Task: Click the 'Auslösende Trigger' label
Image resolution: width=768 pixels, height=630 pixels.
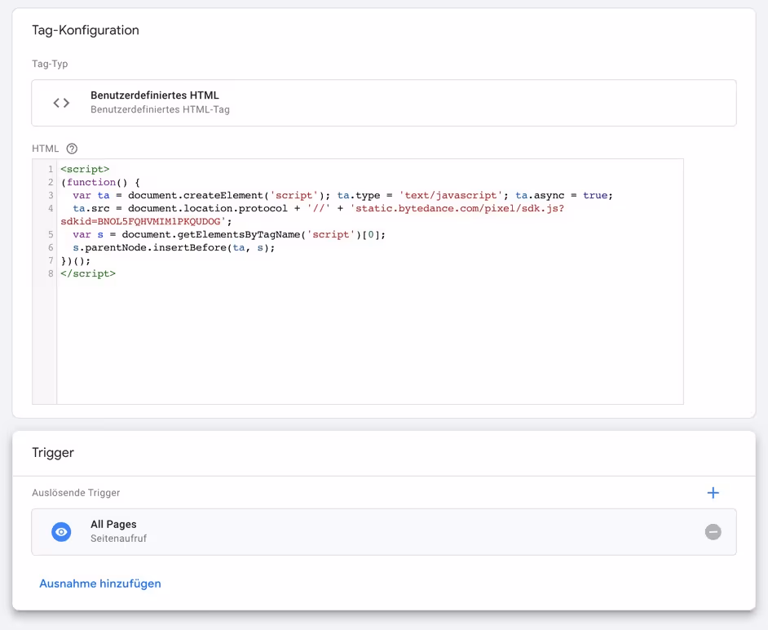Action: click(76, 493)
